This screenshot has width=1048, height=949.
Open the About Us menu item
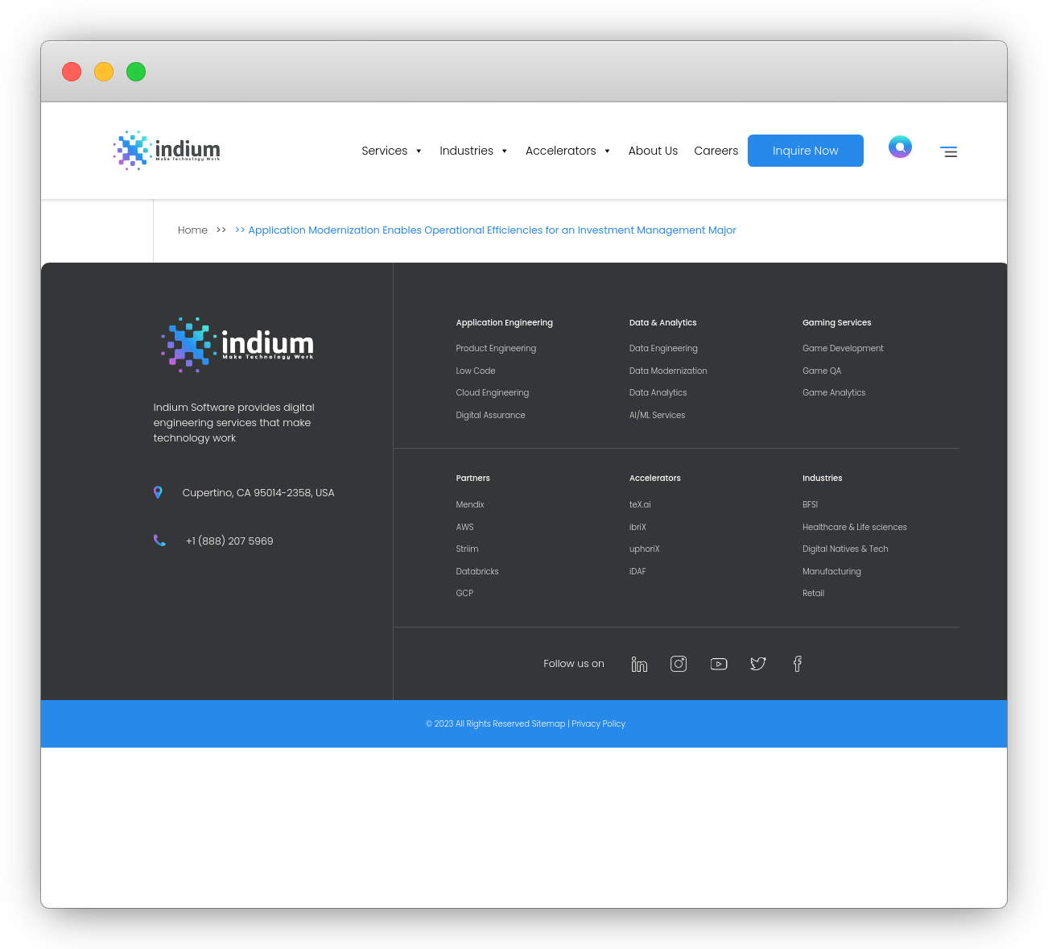[x=653, y=151]
